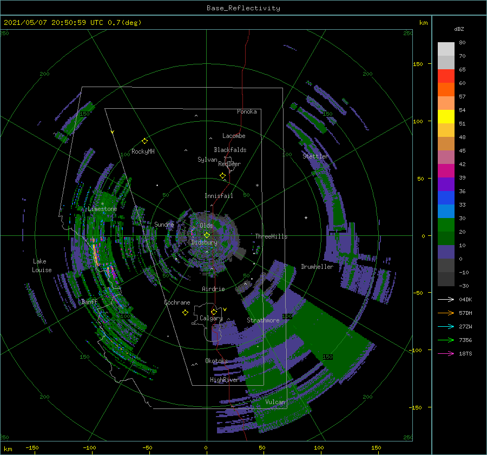487x455 pixels.
Task: Click the 36 dBZ purple color swatch
Action: (446, 184)
